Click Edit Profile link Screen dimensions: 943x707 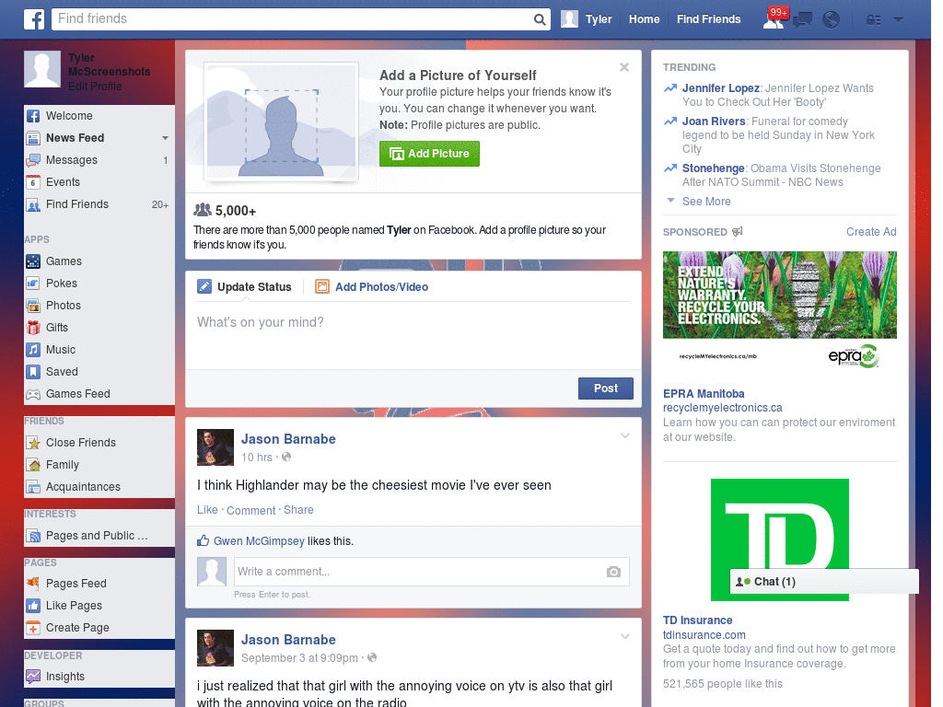pos(95,87)
